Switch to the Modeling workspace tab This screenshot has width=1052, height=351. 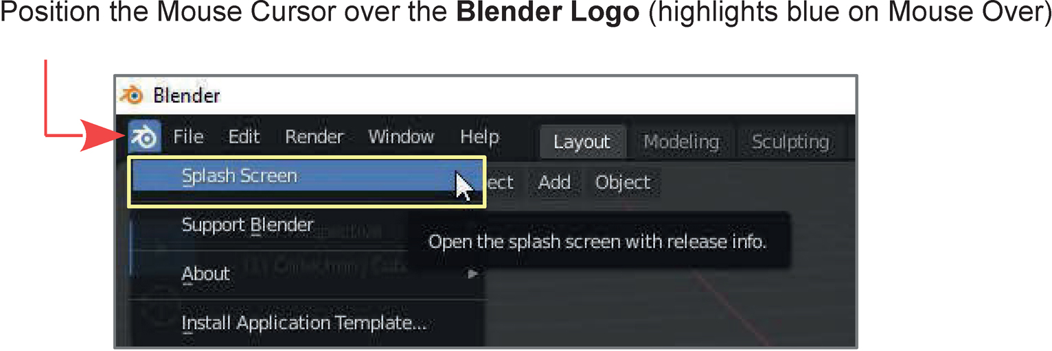point(681,142)
